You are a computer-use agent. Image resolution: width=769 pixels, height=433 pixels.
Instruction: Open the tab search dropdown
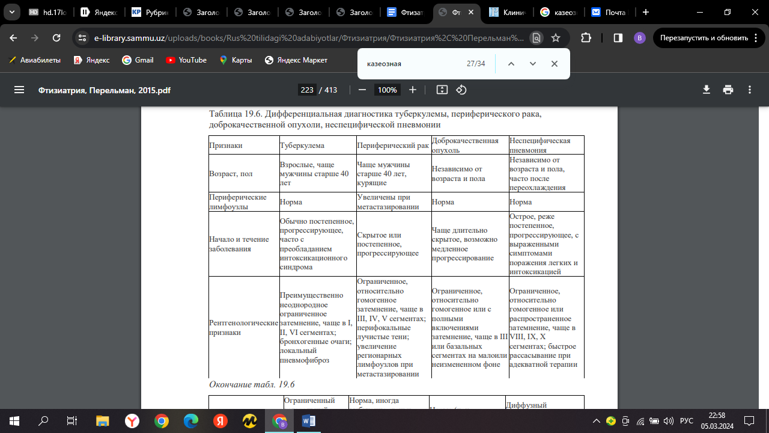pyautogui.click(x=11, y=12)
